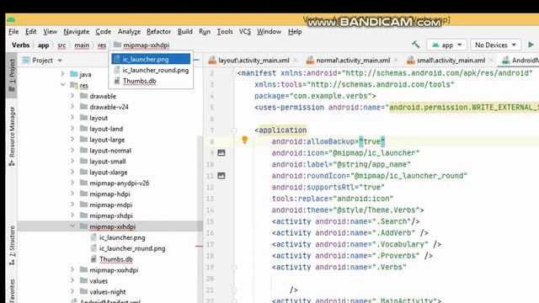Click the gutter image icon on line 11
539x303 pixels.
[x=221, y=176]
